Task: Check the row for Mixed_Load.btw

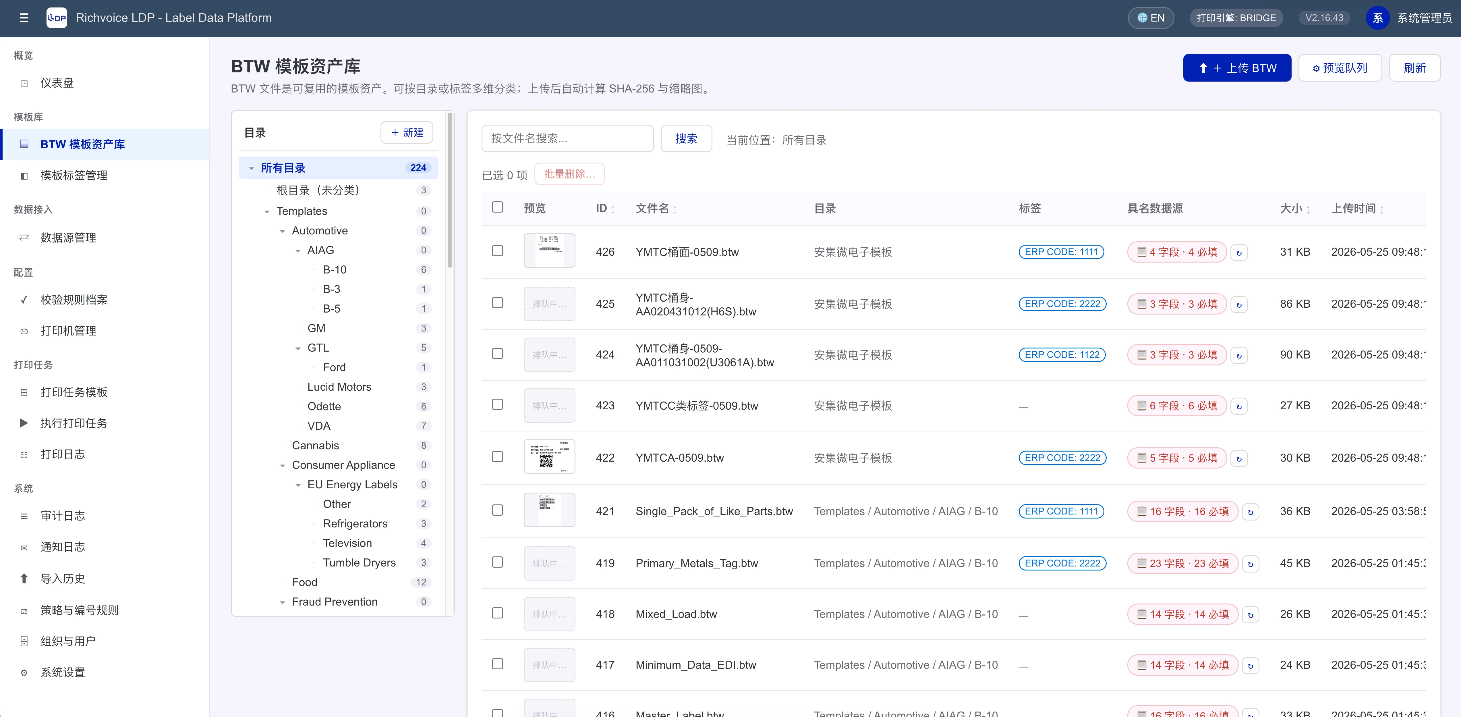Action: [497, 613]
